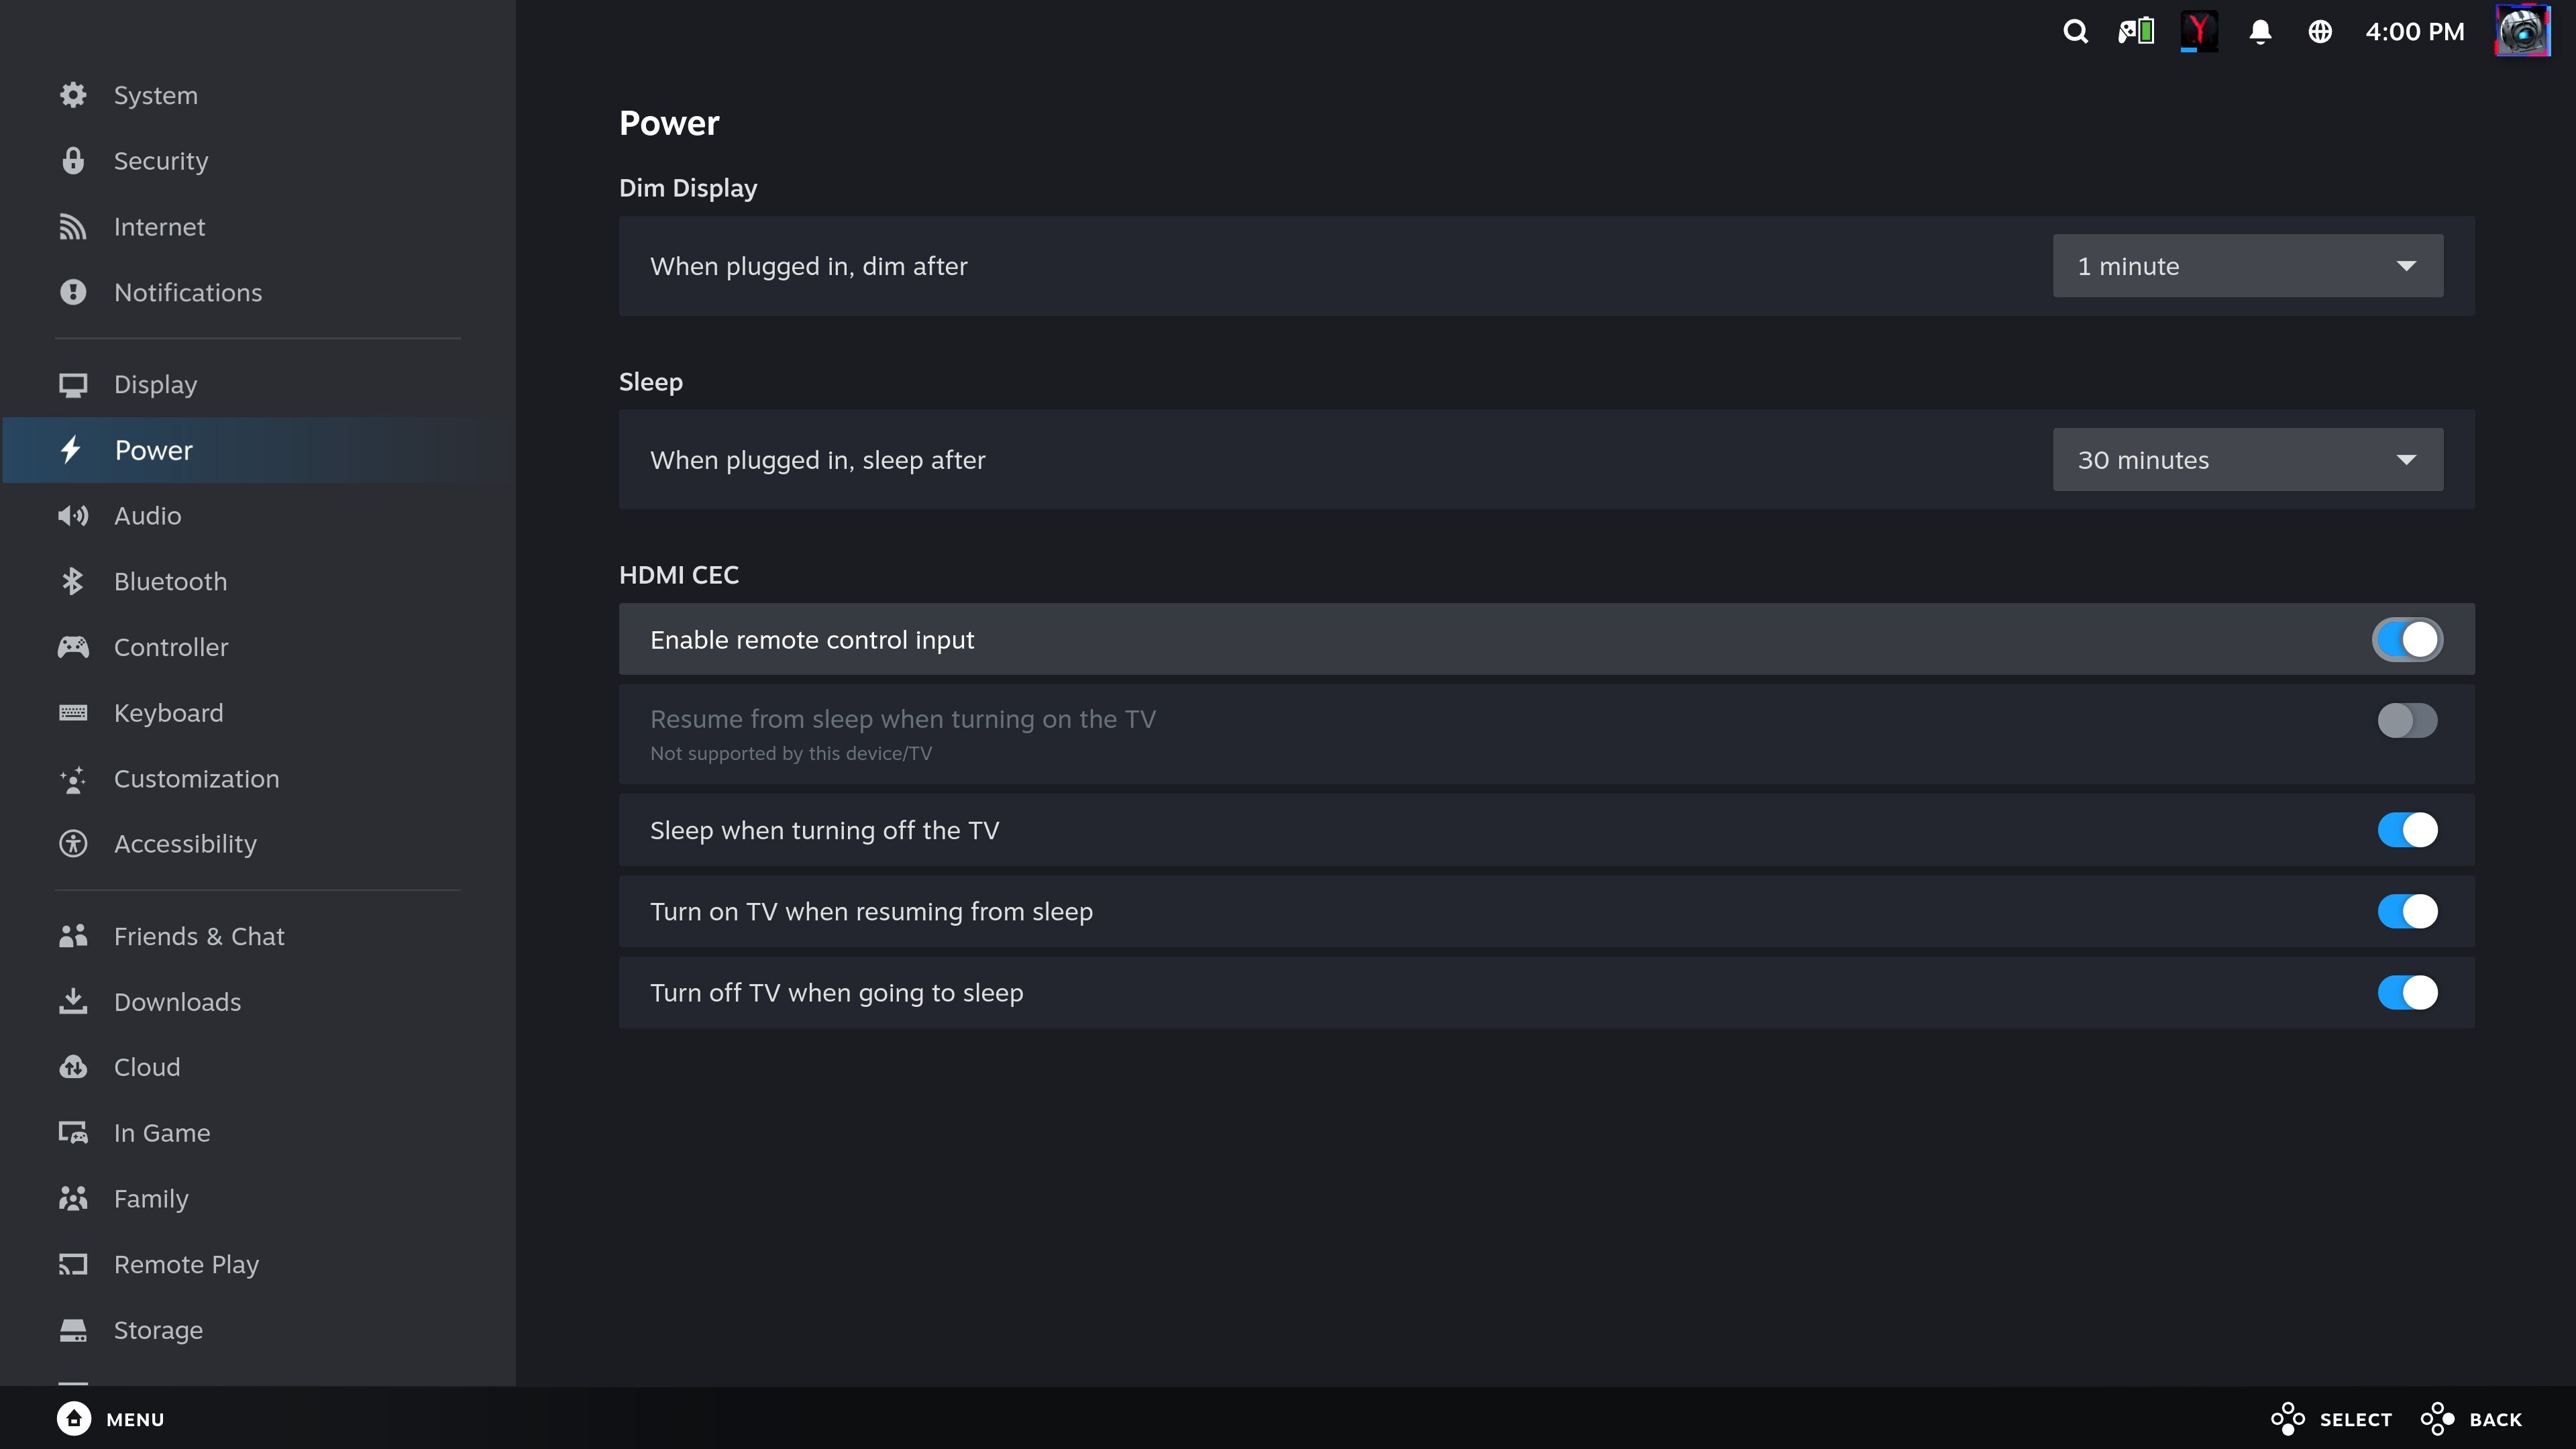Toggle Sleep when turning off the TV
The width and height of the screenshot is (2576, 1449).
2407,830
